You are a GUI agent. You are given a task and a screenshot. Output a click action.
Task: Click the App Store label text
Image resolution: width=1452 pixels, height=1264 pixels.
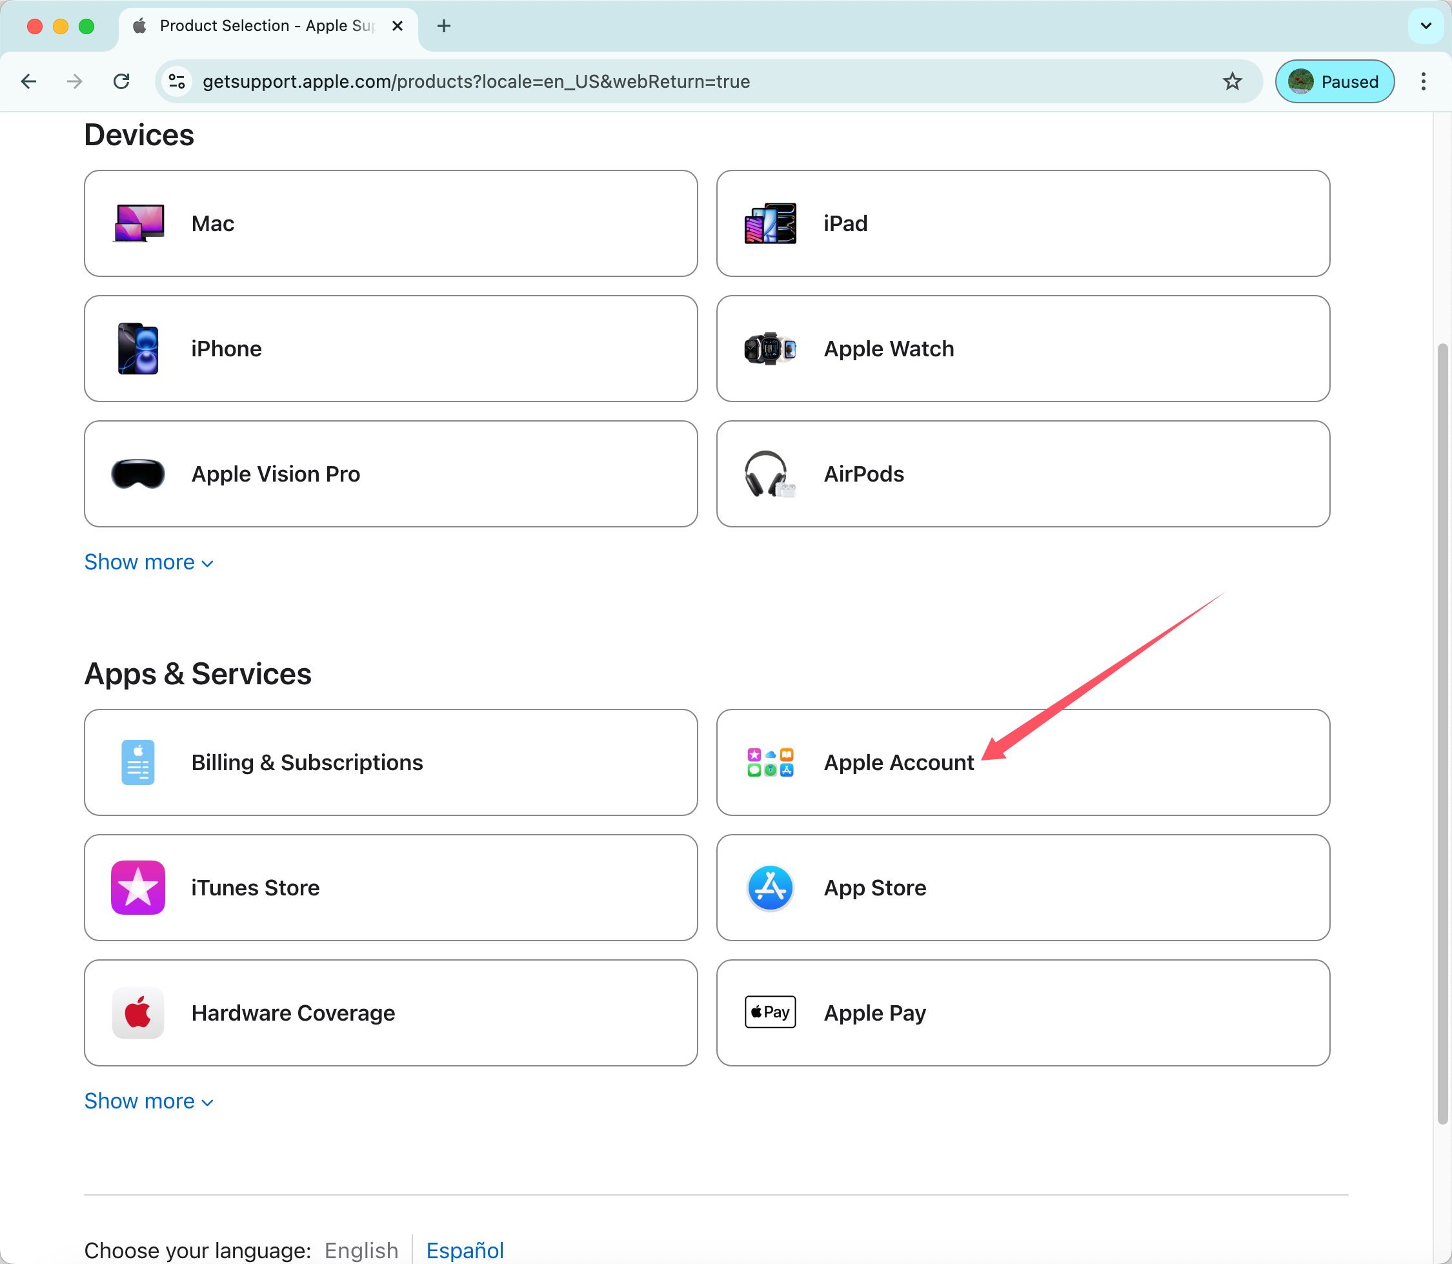pos(875,888)
